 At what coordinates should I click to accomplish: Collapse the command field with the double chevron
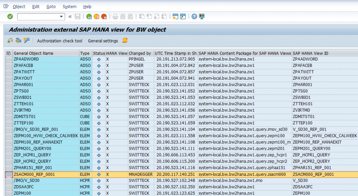pos(70,17)
